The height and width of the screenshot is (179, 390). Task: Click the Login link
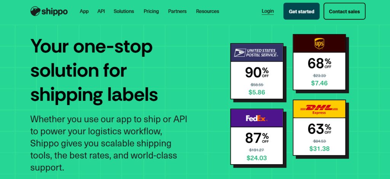(x=268, y=11)
